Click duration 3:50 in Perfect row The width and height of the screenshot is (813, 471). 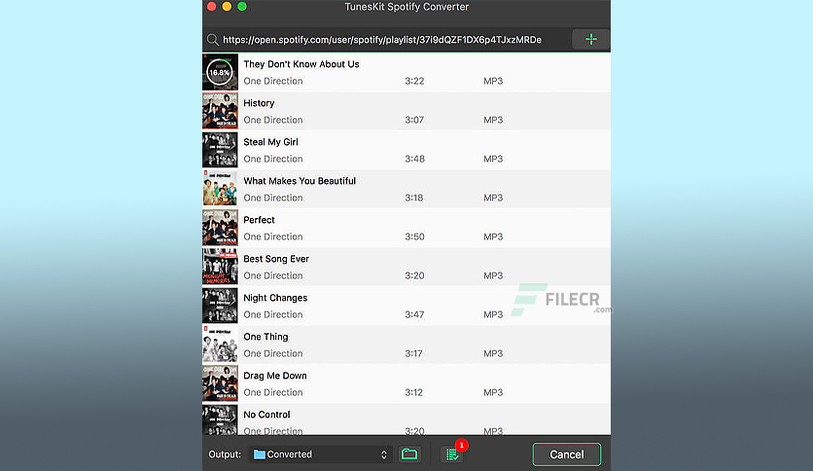pyautogui.click(x=414, y=236)
